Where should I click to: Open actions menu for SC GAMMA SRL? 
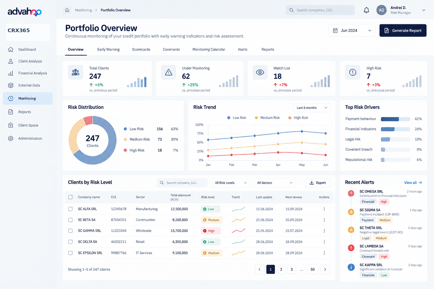tap(324, 231)
